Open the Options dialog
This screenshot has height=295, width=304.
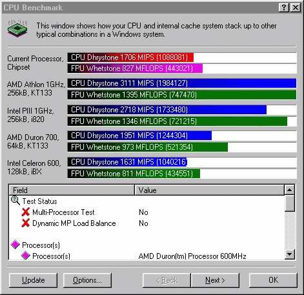click(87, 280)
